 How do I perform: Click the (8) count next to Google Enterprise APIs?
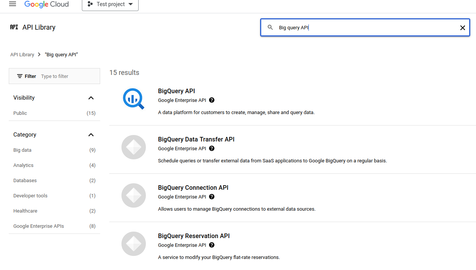[x=93, y=226]
